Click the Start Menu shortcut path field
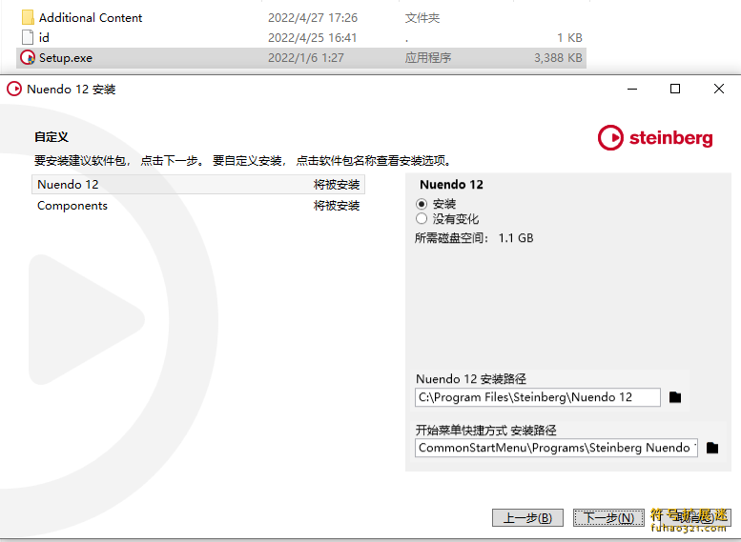 pyautogui.click(x=556, y=448)
